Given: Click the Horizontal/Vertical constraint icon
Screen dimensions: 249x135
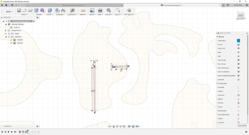Looking at the screenshot, I should pyautogui.click(x=238, y=115).
